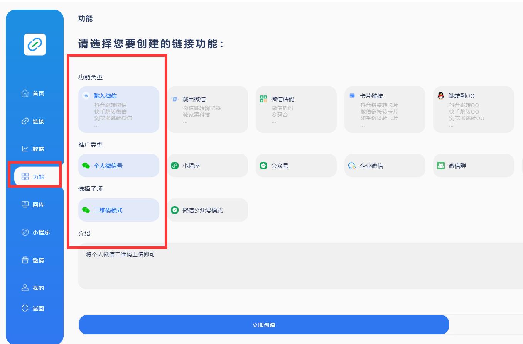Screen dimensions: 523x344
Task: Click the chain icon beside 链接
Action: (x=25, y=121)
